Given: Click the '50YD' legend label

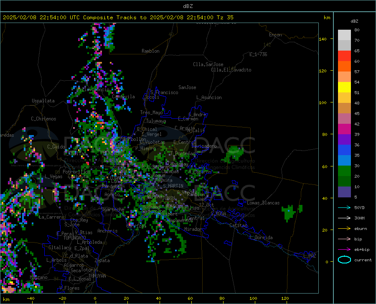Looking at the screenshot, I should 359,207.
